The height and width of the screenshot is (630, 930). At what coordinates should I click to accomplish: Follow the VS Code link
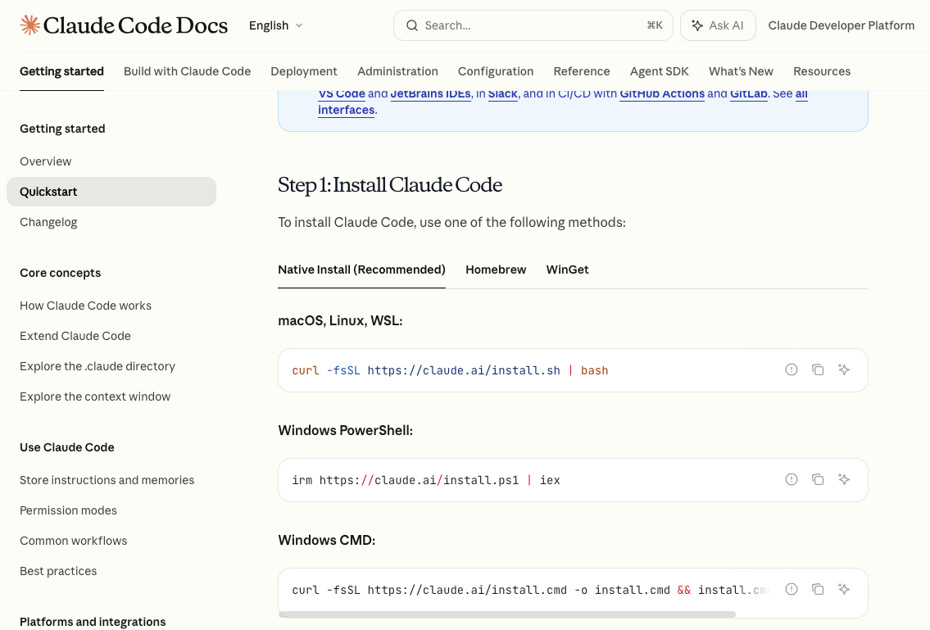tap(342, 93)
